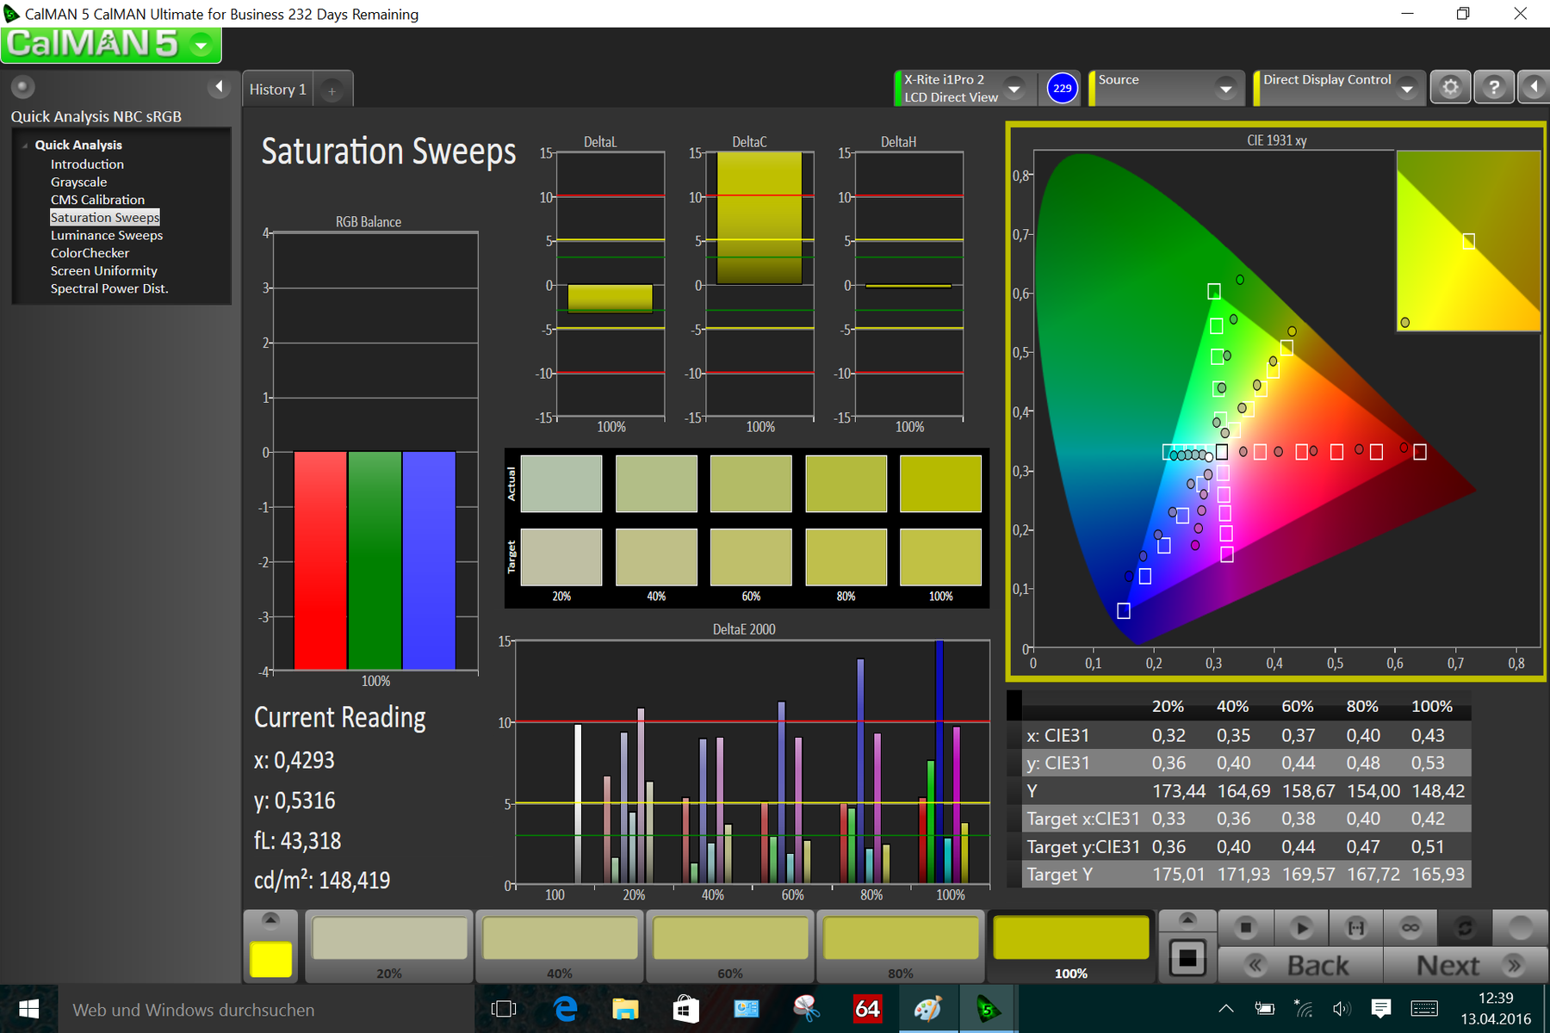Expand the Source dropdown
This screenshot has height=1033, width=1550.
pyautogui.click(x=1225, y=89)
